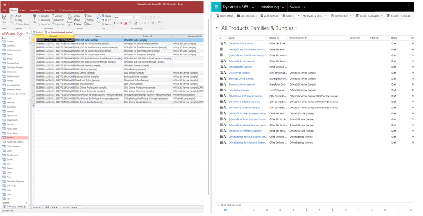
Task: Click ADD FAMILY in Dynamics command bar
Action: click(224, 16)
